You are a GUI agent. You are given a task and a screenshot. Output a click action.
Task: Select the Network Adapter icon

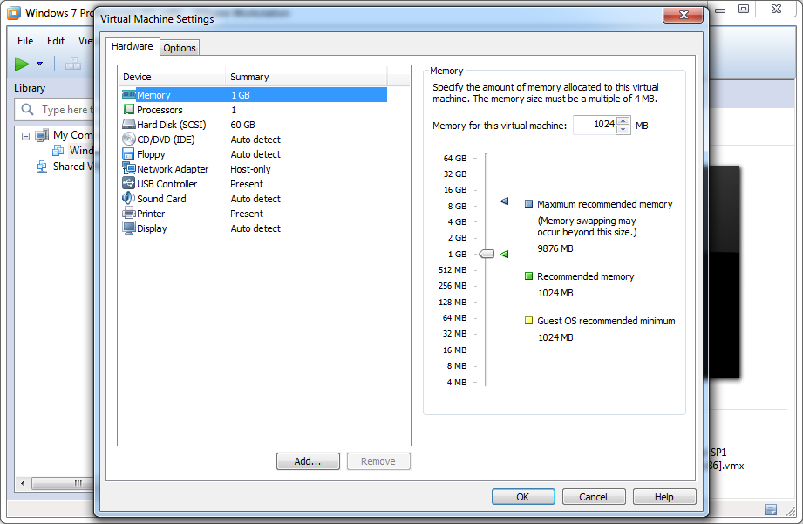click(129, 169)
